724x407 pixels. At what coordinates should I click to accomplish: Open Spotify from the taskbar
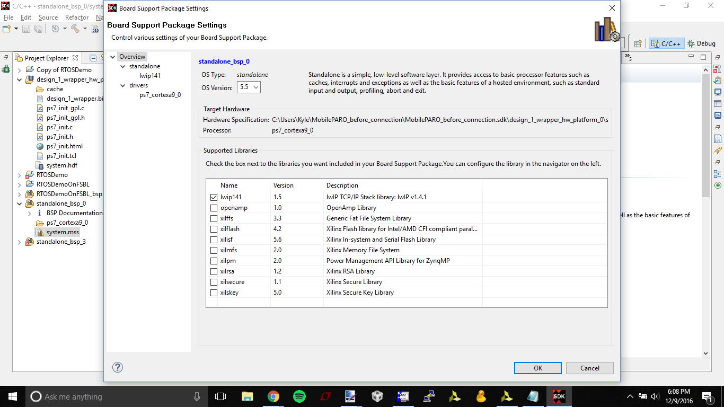299,396
